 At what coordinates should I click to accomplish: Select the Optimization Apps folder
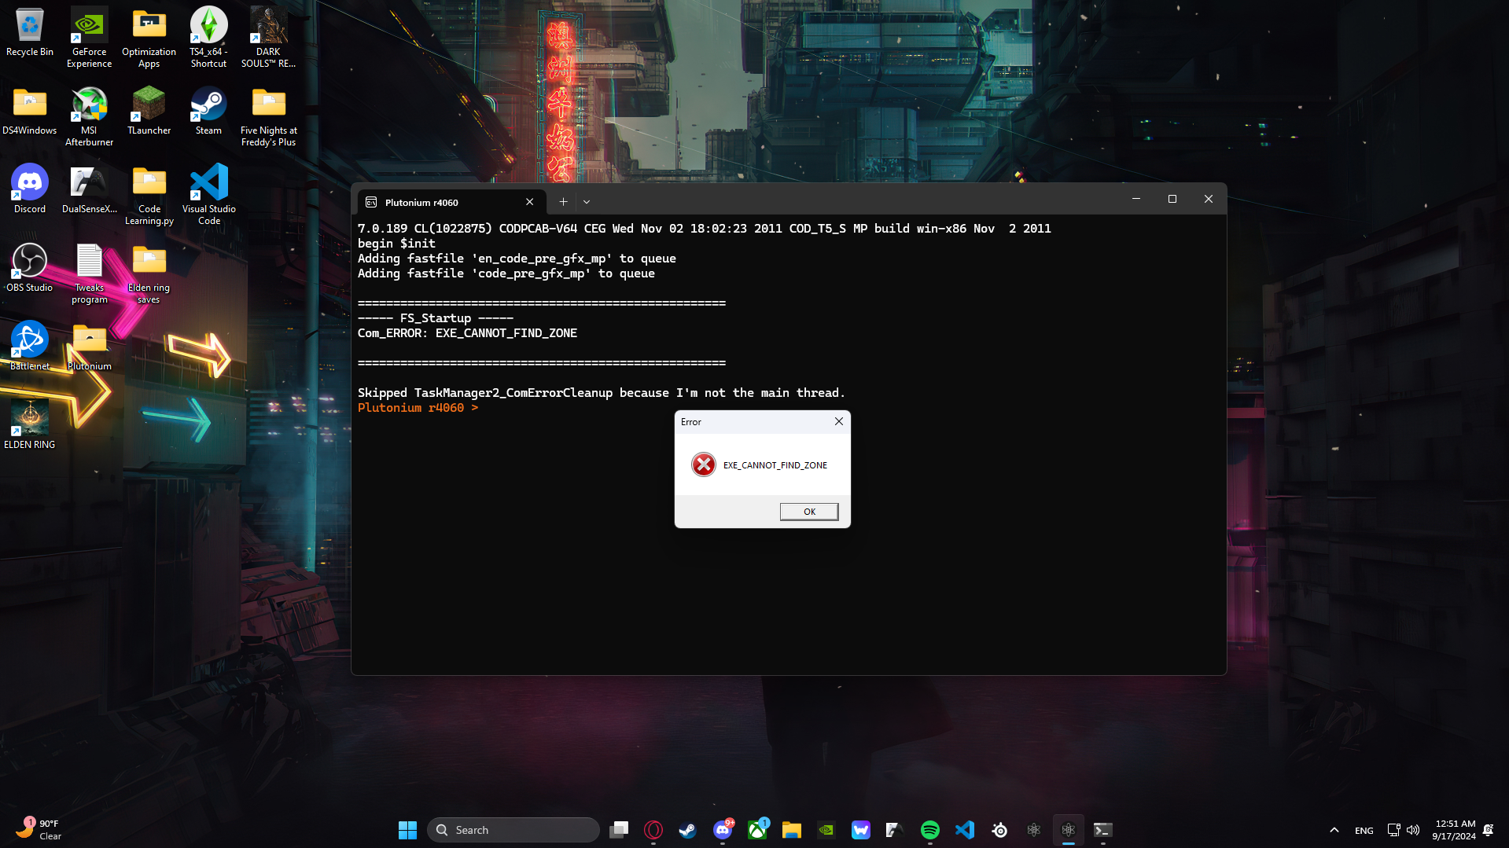149,37
